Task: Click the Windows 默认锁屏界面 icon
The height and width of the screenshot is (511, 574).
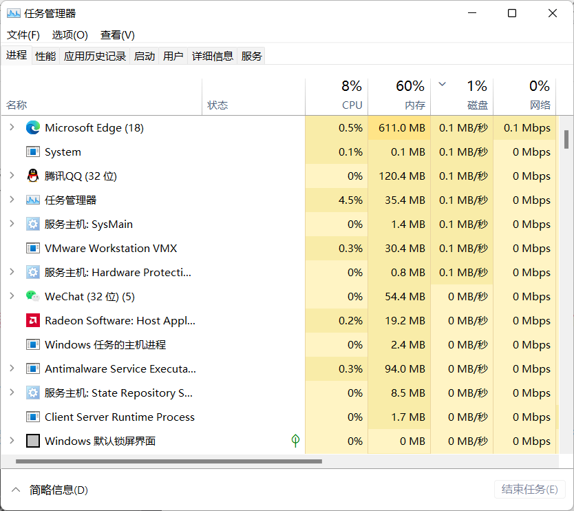Action: pyautogui.click(x=33, y=441)
